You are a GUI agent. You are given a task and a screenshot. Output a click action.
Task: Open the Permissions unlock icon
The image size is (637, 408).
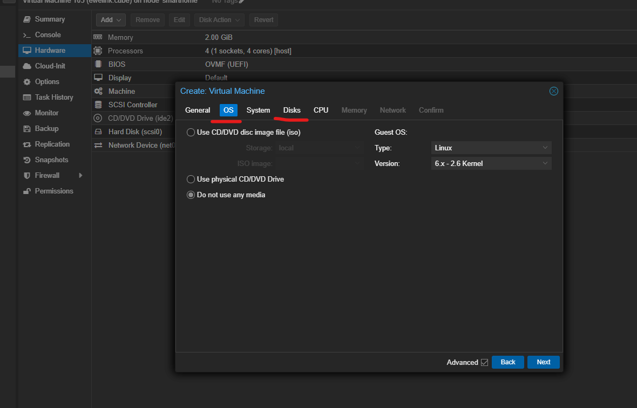pos(26,191)
